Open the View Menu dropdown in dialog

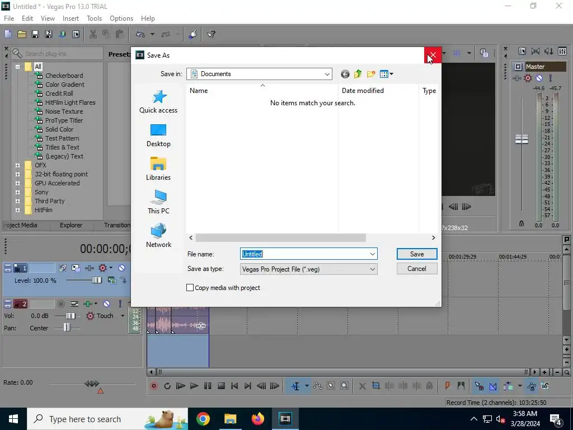tap(387, 74)
